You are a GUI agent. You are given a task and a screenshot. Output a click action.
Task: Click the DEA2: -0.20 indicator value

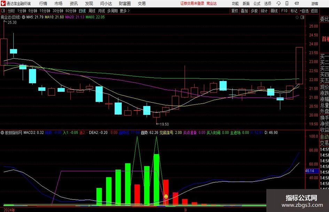click(98, 133)
